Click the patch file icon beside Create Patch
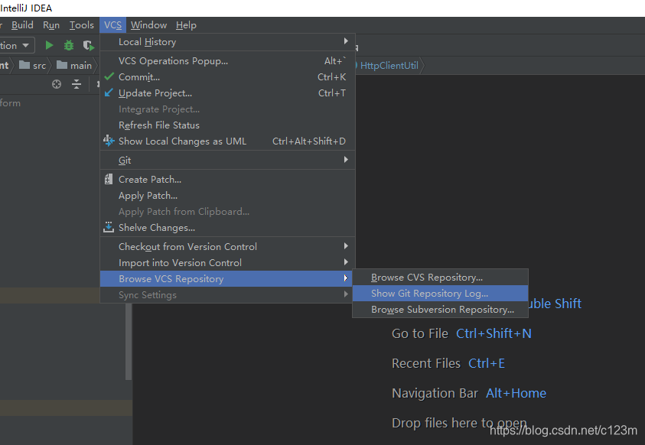 pos(109,179)
